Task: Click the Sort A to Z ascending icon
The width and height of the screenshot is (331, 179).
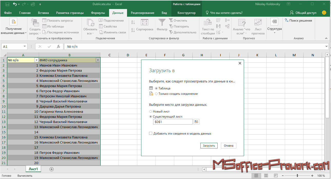Action: pos(133,22)
